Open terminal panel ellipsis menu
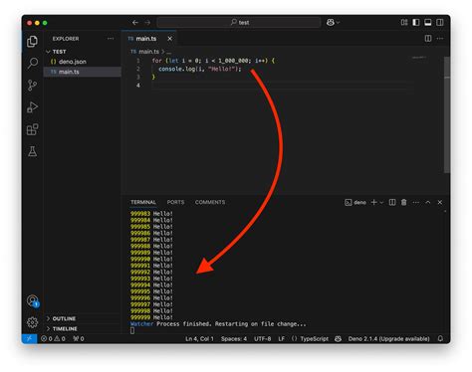Image resolution: width=472 pixels, height=372 pixels. [415, 202]
